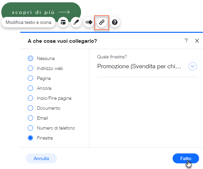Screen dimensions: 203x169
Task: Select the Documento radio option
Action: (x=30, y=108)
